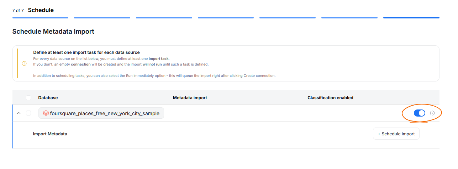Jump to the first step progress segment
458x169 pixels.
[x=40, y=17]
